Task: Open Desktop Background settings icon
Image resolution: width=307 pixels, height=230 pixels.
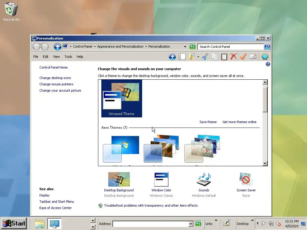Action: pyautogui.click(x=119, y=179)
